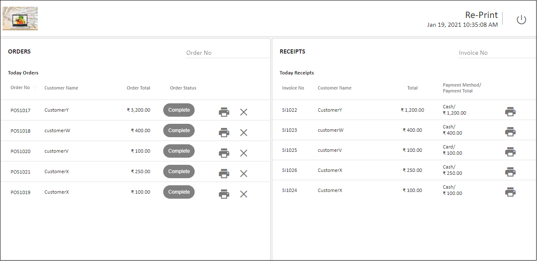The image size is (537, 261).
Task: Select the Invoice No search field
Action: (x=495, y=53)
